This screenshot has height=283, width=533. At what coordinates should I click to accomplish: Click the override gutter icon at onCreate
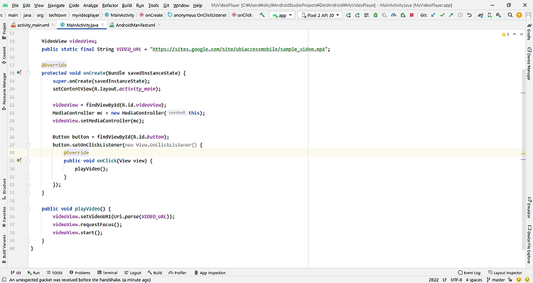tap(19, 73)
